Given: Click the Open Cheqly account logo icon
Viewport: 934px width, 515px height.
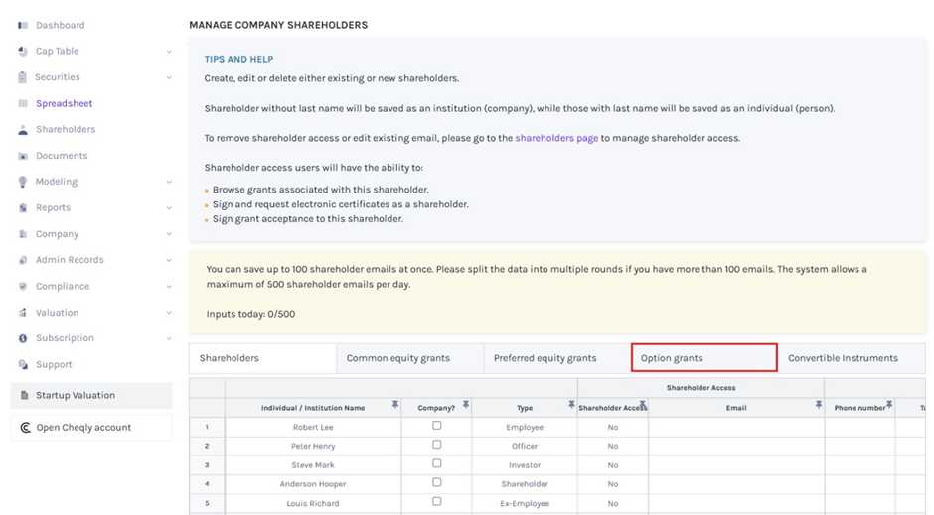Looking at the screenshot, I should [26, 428].
